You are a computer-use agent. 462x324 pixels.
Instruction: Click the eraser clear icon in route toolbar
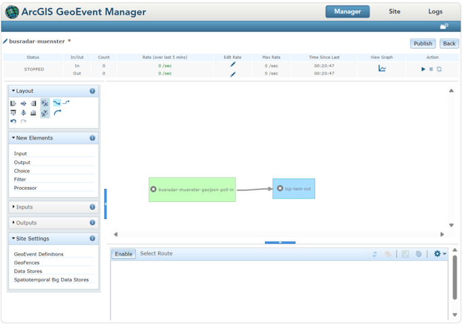pos(388,254)
